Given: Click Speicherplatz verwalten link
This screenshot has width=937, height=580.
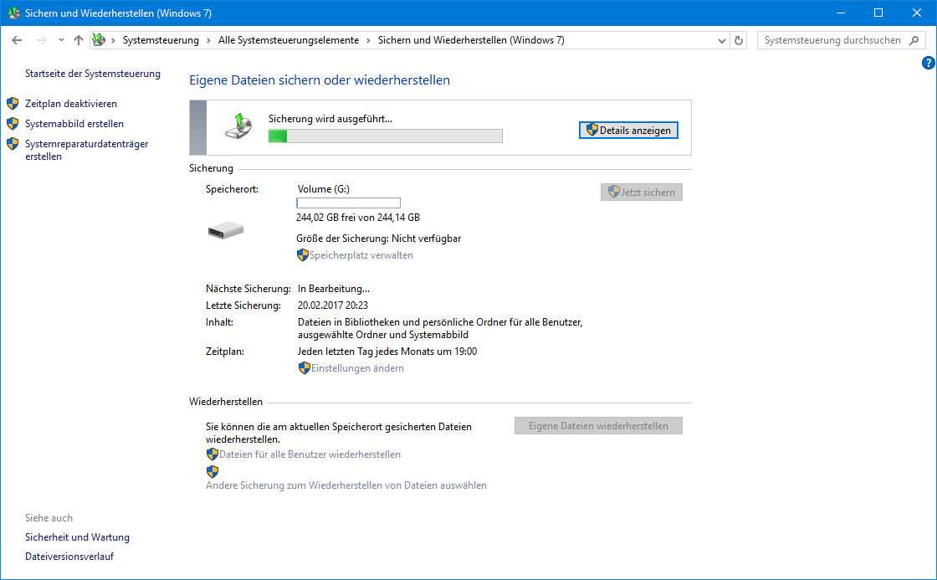Looking at the screenshot, I should click(361, 255).
